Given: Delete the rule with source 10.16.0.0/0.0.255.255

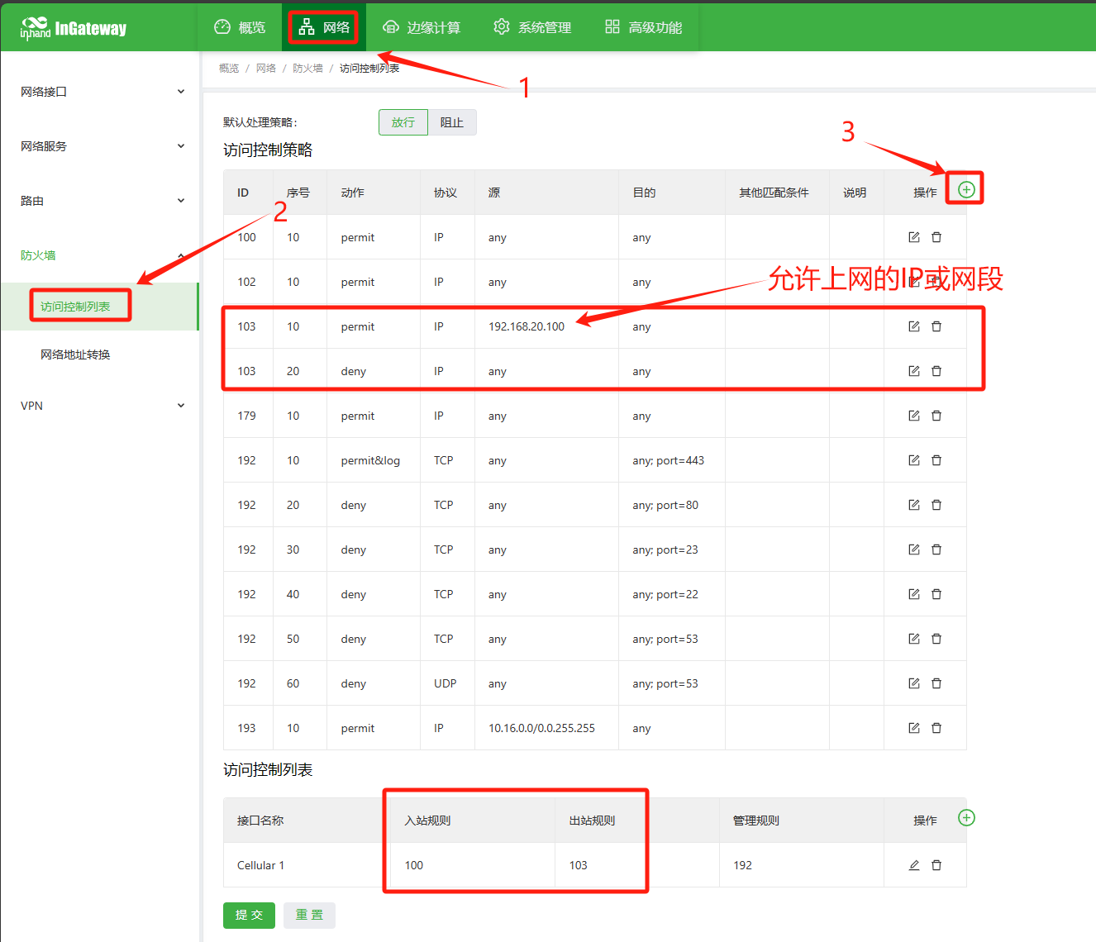Looking at the screenshot, I should click(936, 728).
